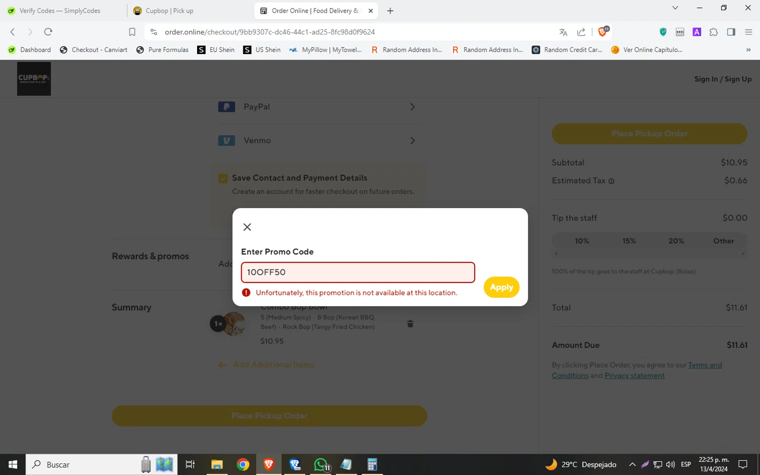This screenshot has width=760, height=475.
Task: Close the Order Online browser tab
Action: (x=370, y=11)
